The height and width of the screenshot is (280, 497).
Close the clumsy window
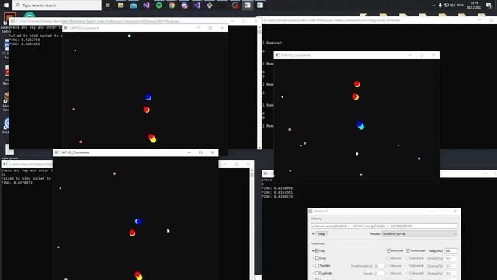[455, 211]
